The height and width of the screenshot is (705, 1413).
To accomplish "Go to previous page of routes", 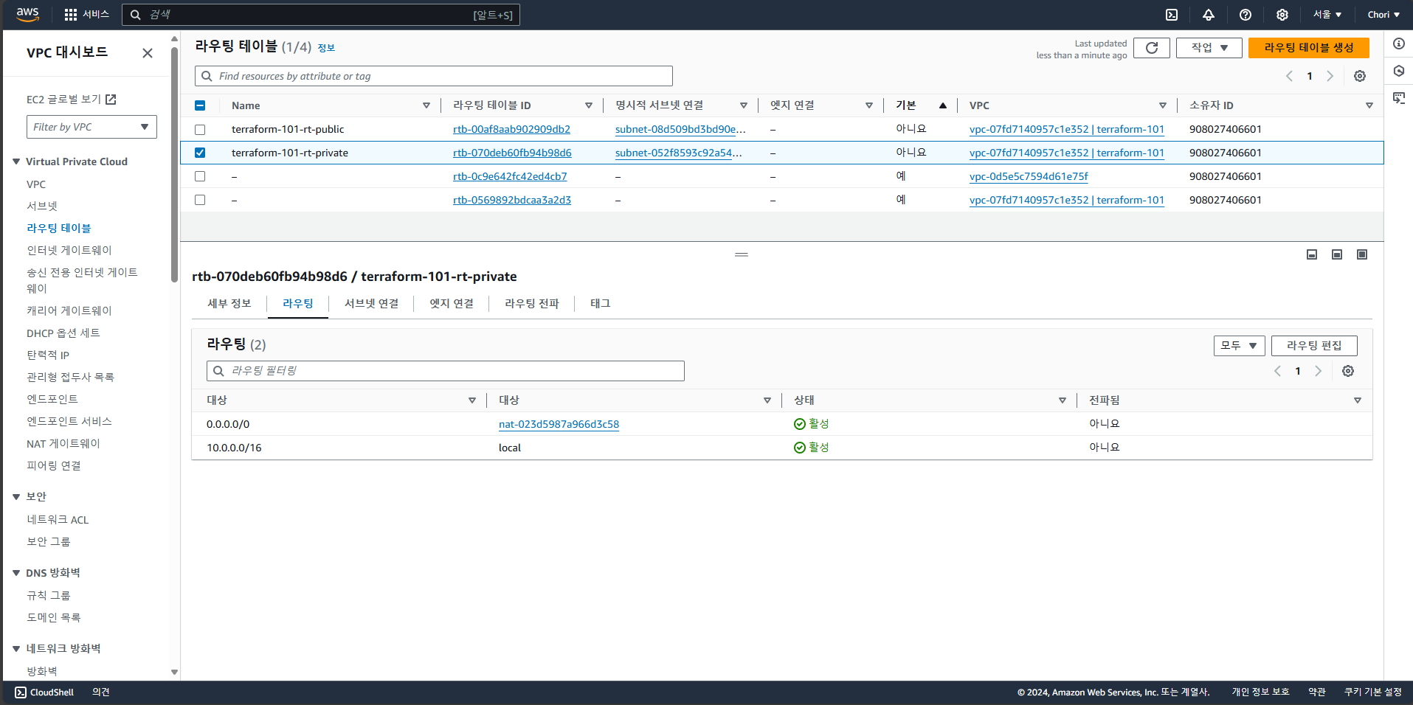I will (1278, 371).
